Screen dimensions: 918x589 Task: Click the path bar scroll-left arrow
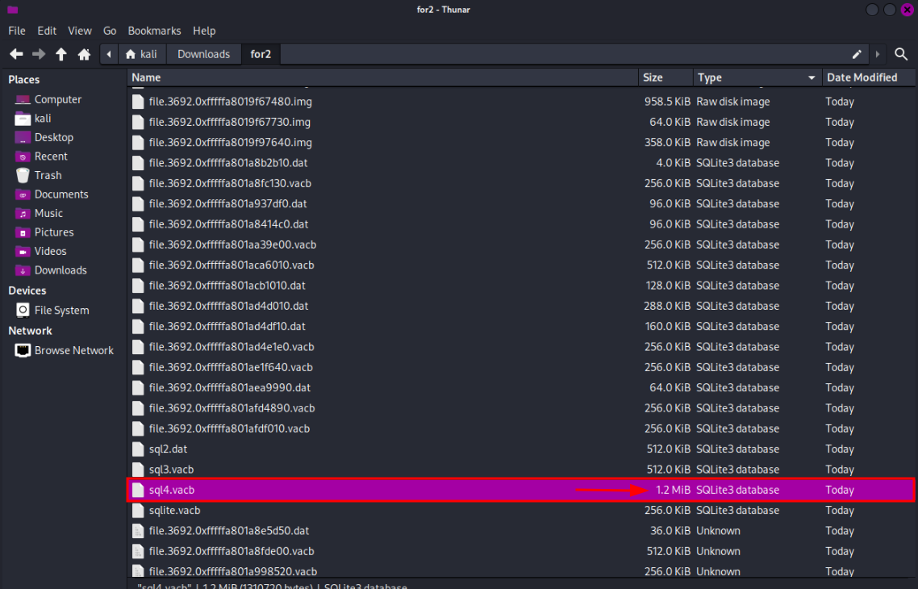tap(109, 54)
